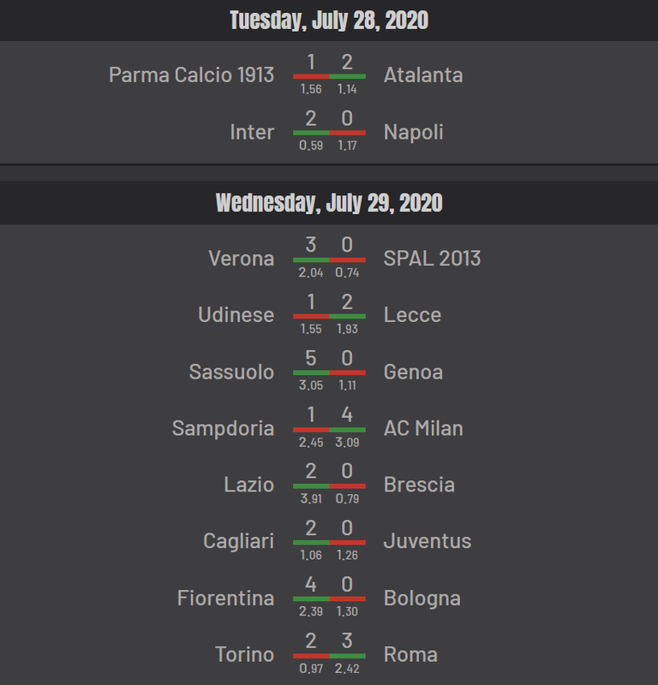Screen dimensions: 658x685
Task: Select the Verona team name
Action: click(242, 259)
